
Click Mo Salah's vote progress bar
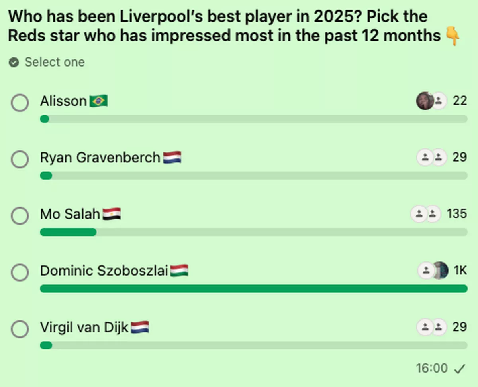point(253,232)
